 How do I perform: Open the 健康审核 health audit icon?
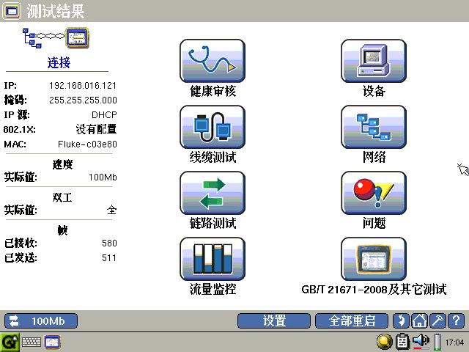pyautogui.click(x=213, y=61)
